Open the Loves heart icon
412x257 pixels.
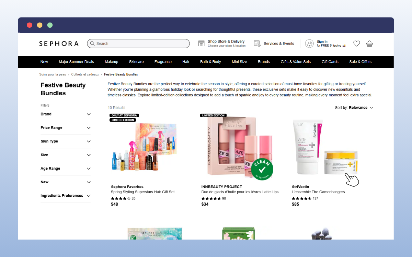click(x=357, y=44)
